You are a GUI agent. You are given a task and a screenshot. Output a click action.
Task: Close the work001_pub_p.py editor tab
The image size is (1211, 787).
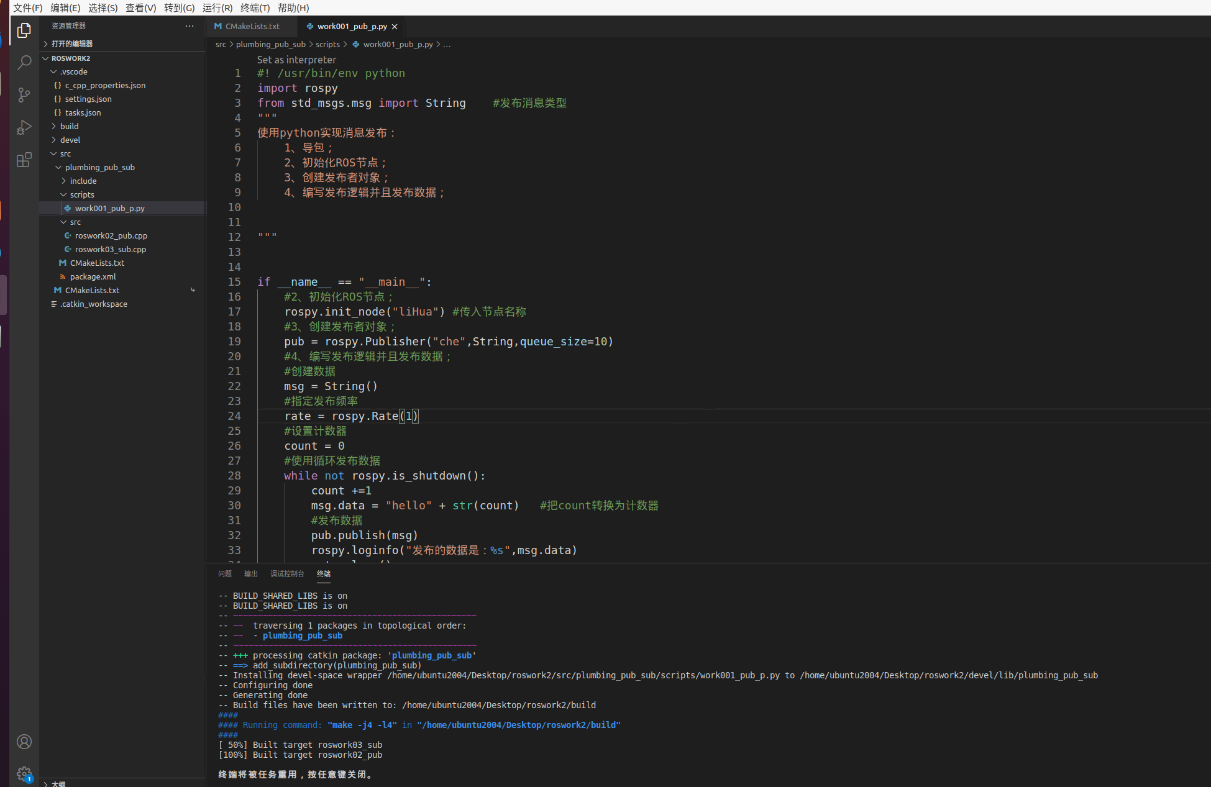point(395,27)
